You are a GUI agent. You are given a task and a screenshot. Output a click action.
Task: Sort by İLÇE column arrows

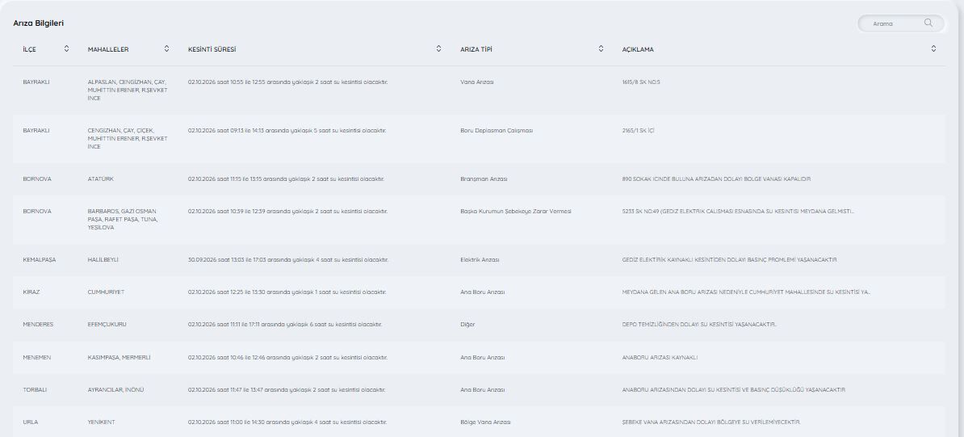click(66, 48)
